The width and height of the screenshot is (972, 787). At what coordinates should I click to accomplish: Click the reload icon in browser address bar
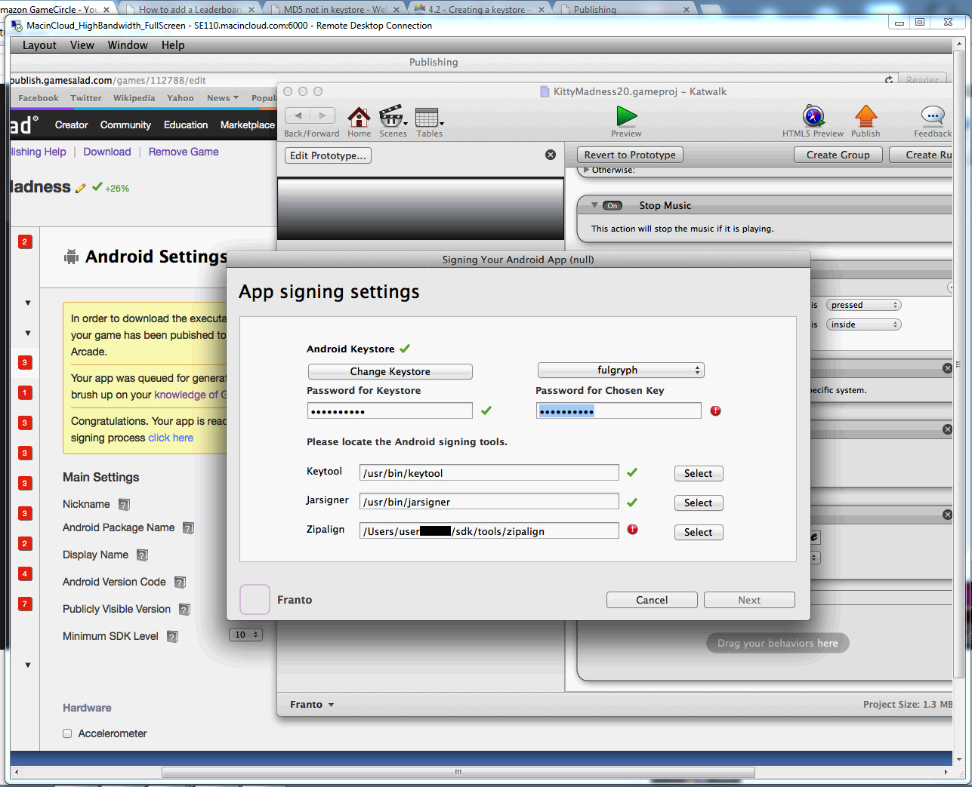tap(889, 80)
